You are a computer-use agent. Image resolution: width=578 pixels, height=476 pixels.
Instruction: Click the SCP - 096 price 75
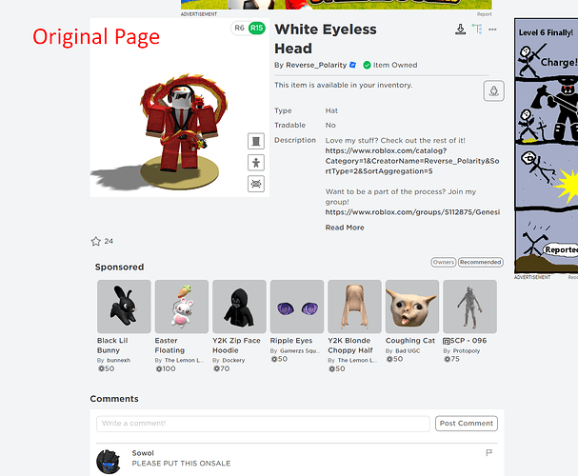pyautogui.click(x=452, y=359)
